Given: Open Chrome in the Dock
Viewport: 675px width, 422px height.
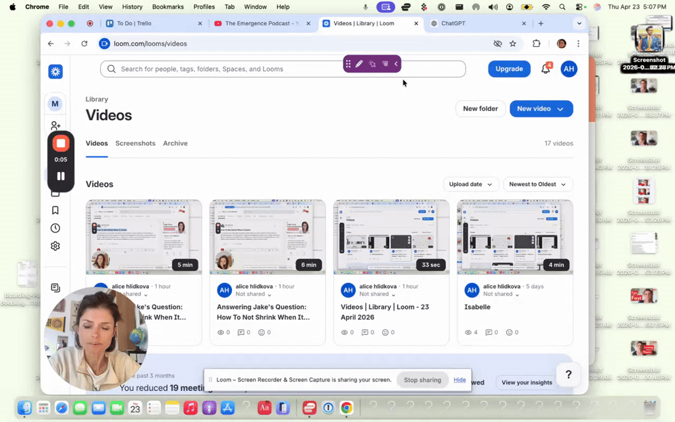Looking at the screenshot, I should click(346, 407).
